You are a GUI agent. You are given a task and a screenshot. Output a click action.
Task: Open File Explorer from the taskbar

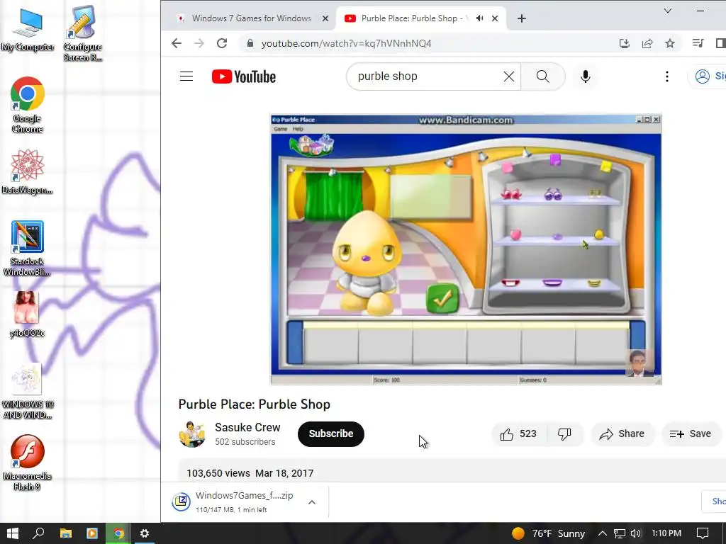click(66, 533)
